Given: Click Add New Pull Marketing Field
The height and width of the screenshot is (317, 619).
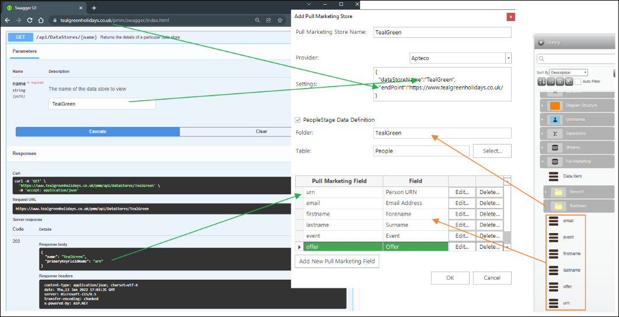Looking at the screenshot, I should pyautogui.click(x=337, y=261).
